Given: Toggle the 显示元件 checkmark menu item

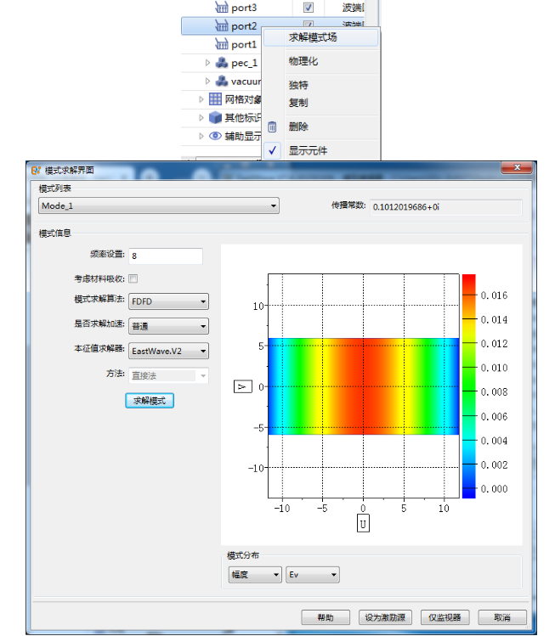Looking at the screenshot, I should (x=308, y=150).
